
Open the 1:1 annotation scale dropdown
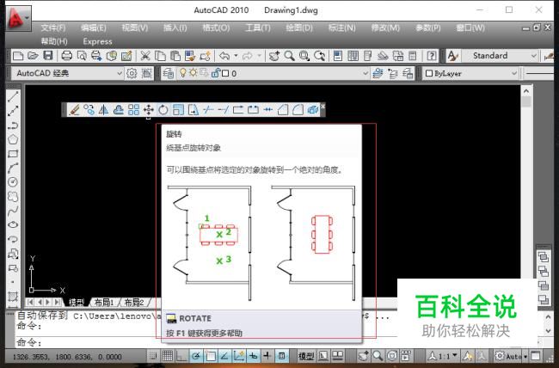(443, 356)
